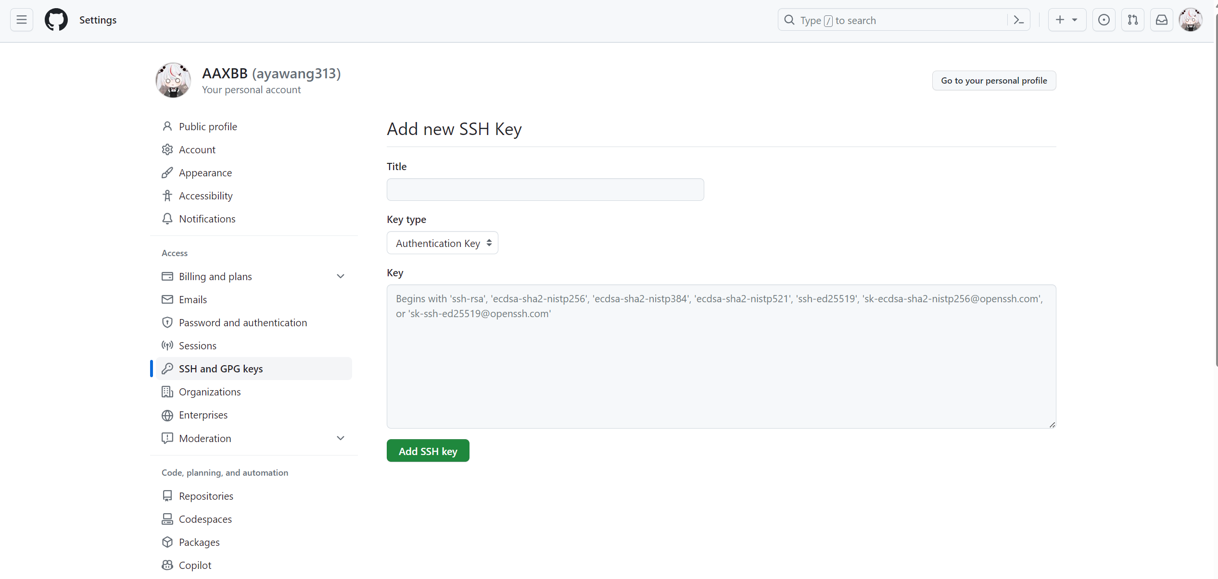Open the Authentication Key type dropdown

(x=442, y=243)
